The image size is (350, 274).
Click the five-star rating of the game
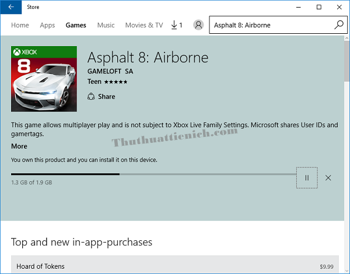116,82
